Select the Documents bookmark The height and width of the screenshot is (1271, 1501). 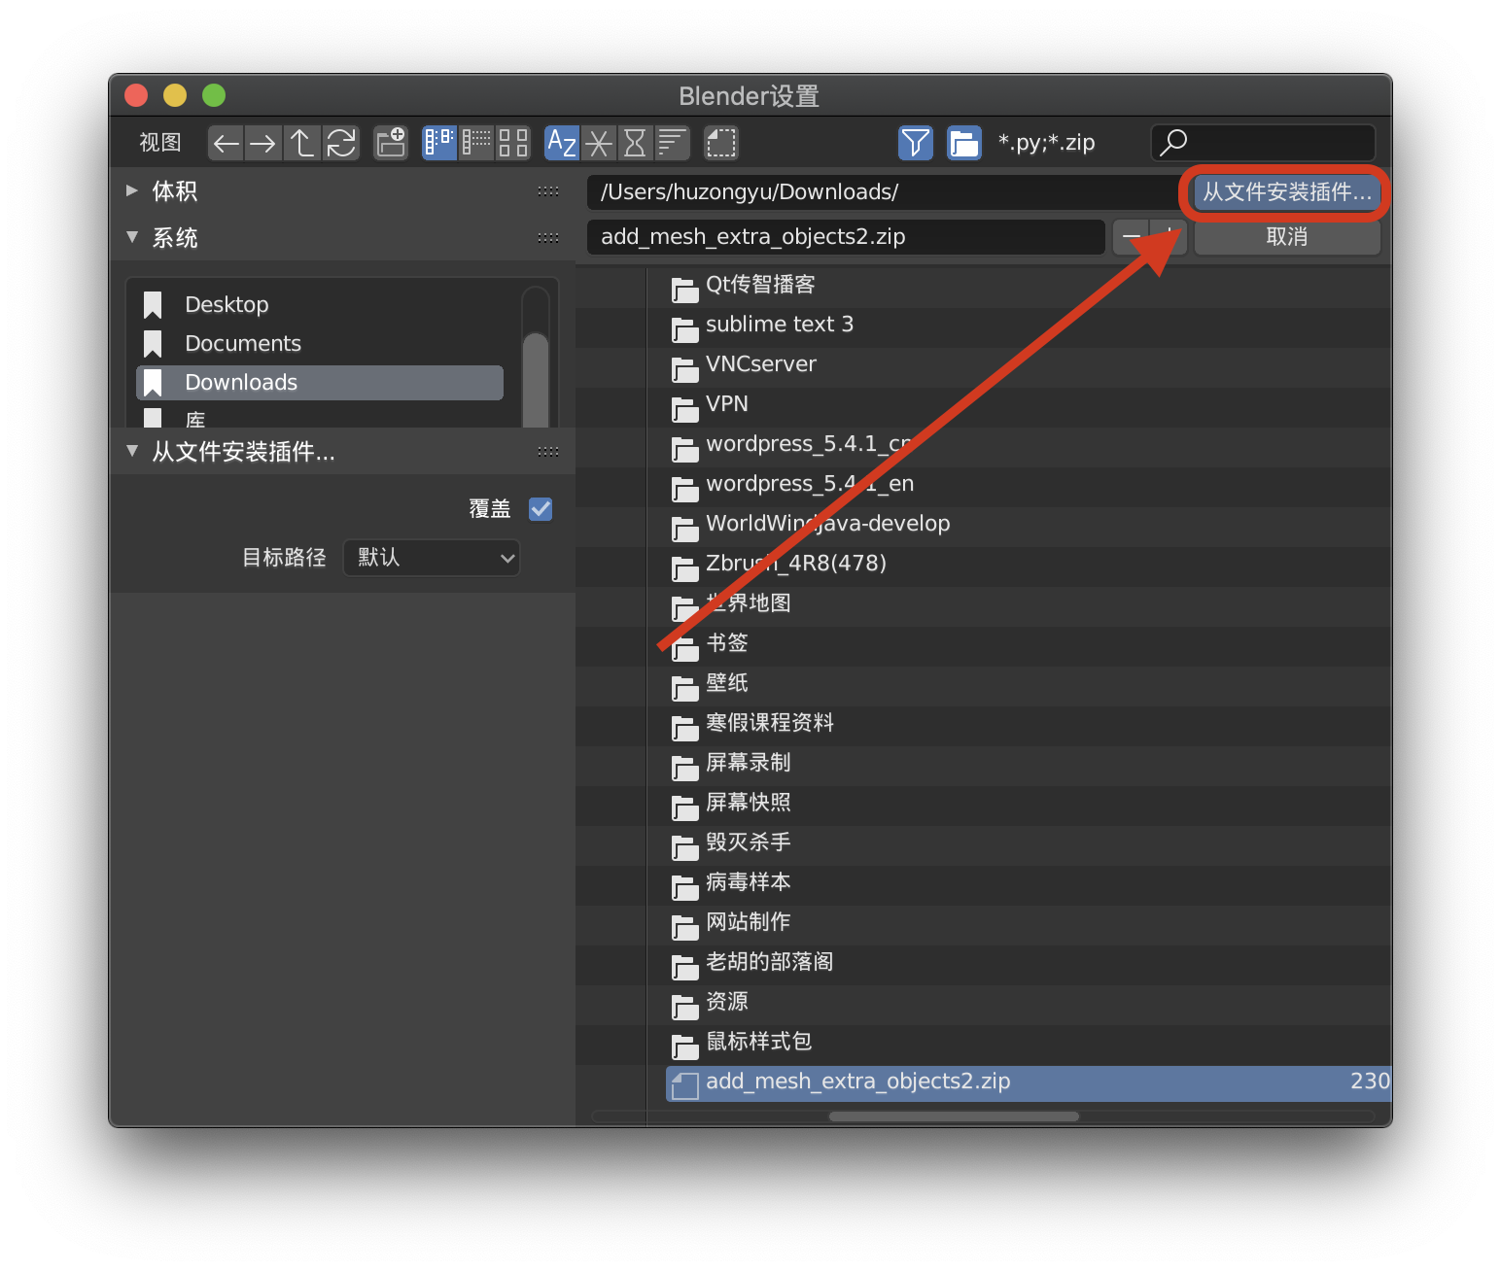(x=320, y=344)
